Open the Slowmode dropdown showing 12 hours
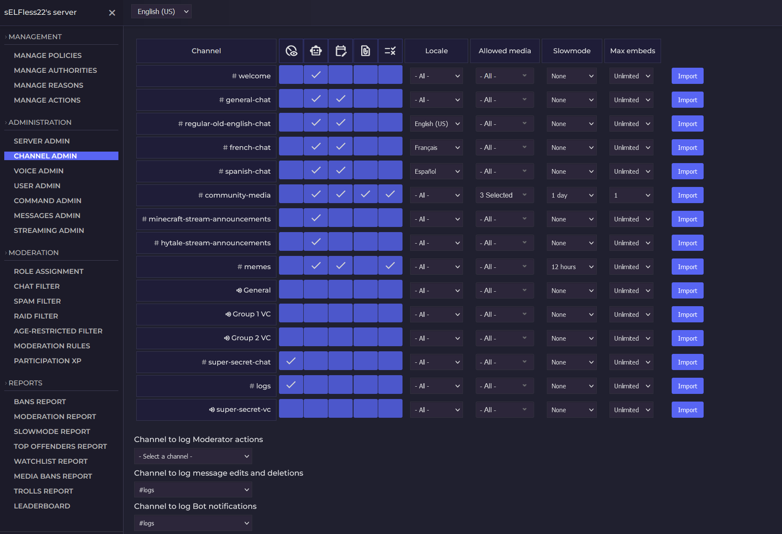The image size is (782, 534). 572,267
